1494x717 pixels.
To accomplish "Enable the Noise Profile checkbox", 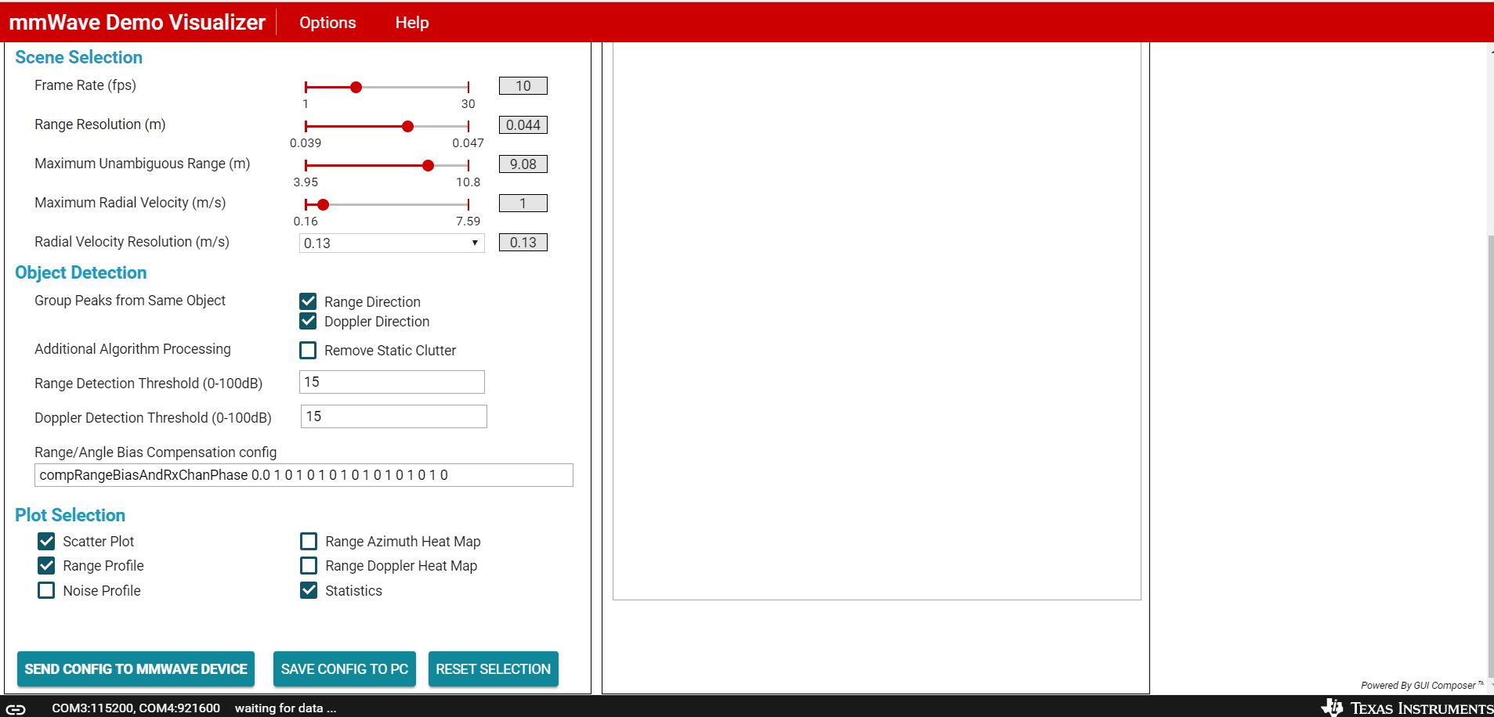I will pos(46,590).
